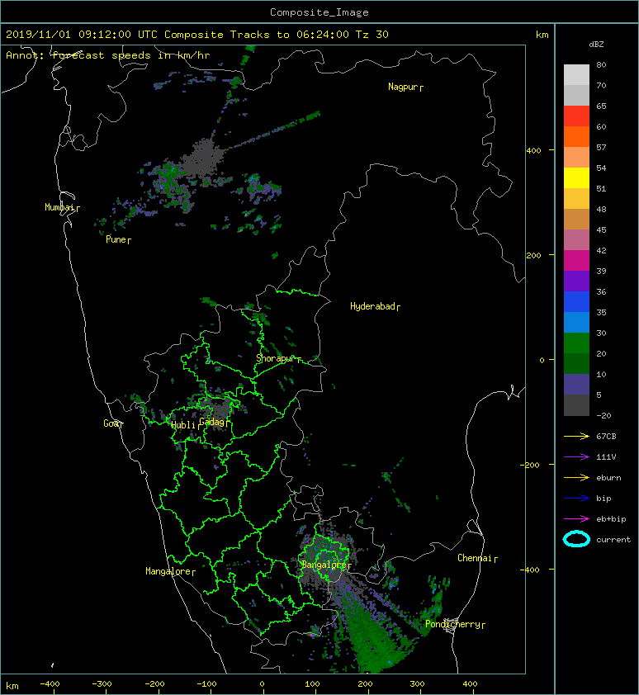Select the bright yellow dBZ swatch

click(576, 177)
